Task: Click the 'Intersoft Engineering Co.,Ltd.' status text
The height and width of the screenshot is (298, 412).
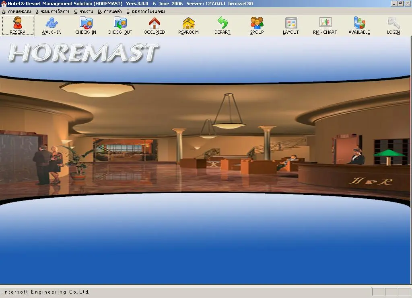Action: (x=45, y=292)
